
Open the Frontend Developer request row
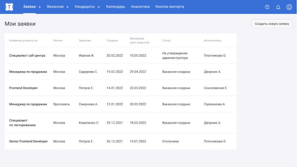(x=23, y=88)
